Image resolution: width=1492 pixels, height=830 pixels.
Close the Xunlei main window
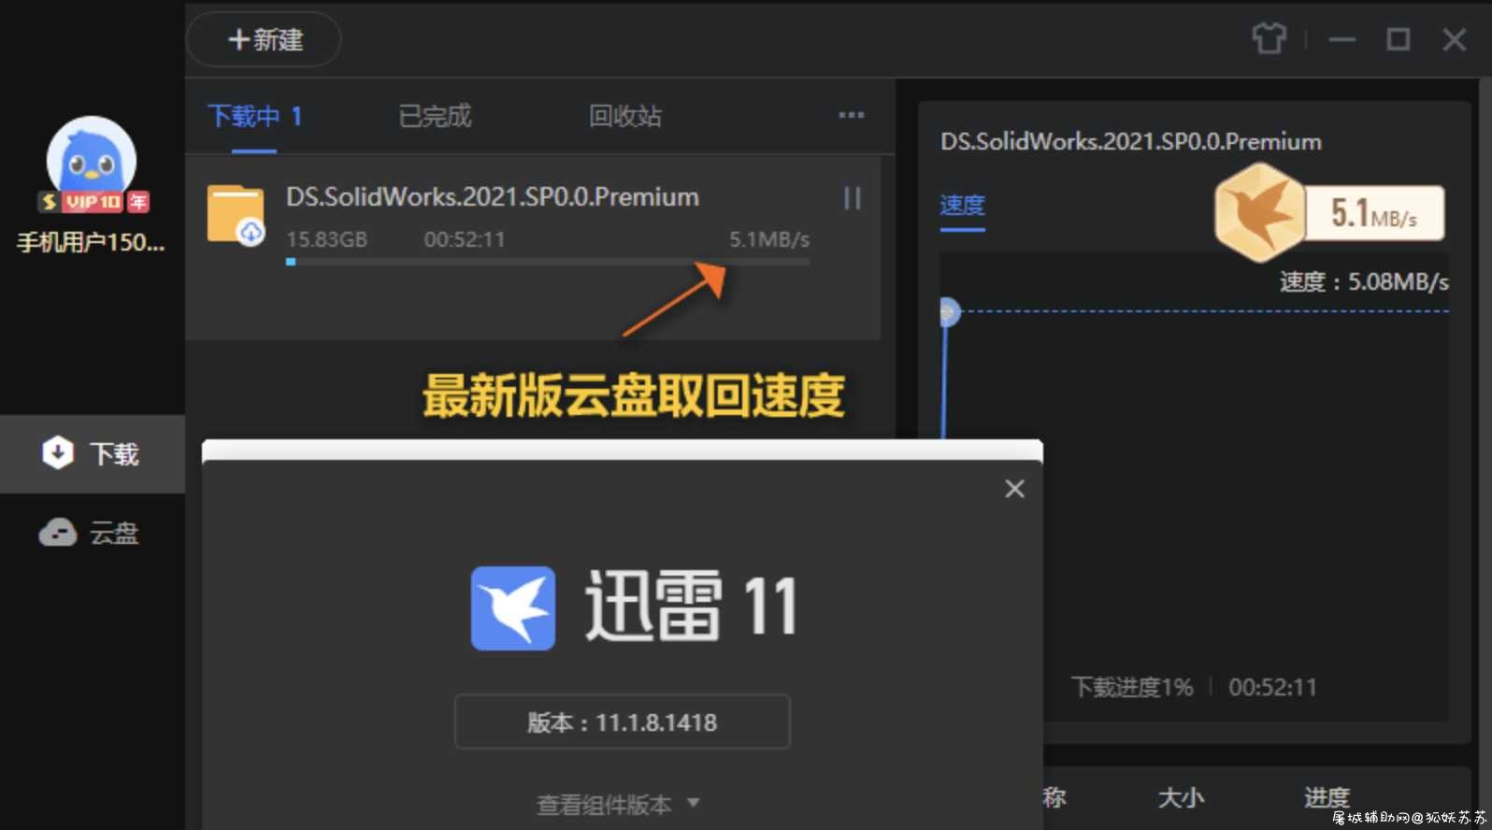point(1454,39)
